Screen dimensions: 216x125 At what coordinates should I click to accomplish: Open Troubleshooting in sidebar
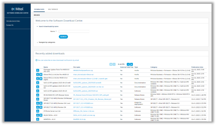click(13, 21)
